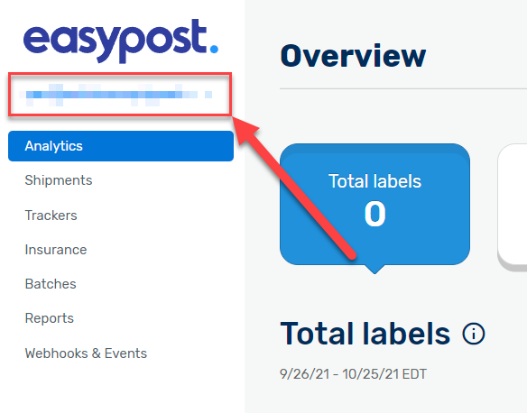Open Webhooks & Events
527x413 pixels.
(x=86, y=353)
